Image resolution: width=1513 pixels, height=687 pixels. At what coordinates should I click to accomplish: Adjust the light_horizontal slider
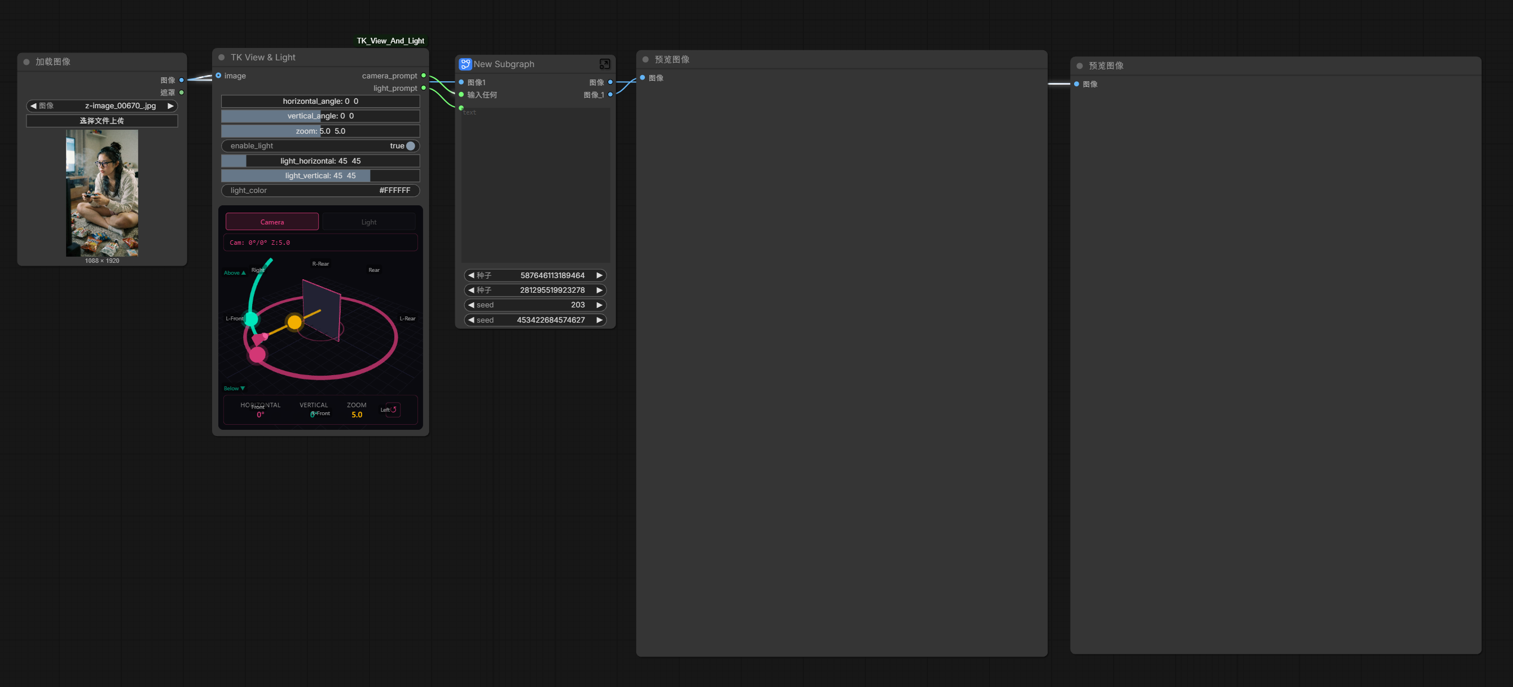point(320,161)
